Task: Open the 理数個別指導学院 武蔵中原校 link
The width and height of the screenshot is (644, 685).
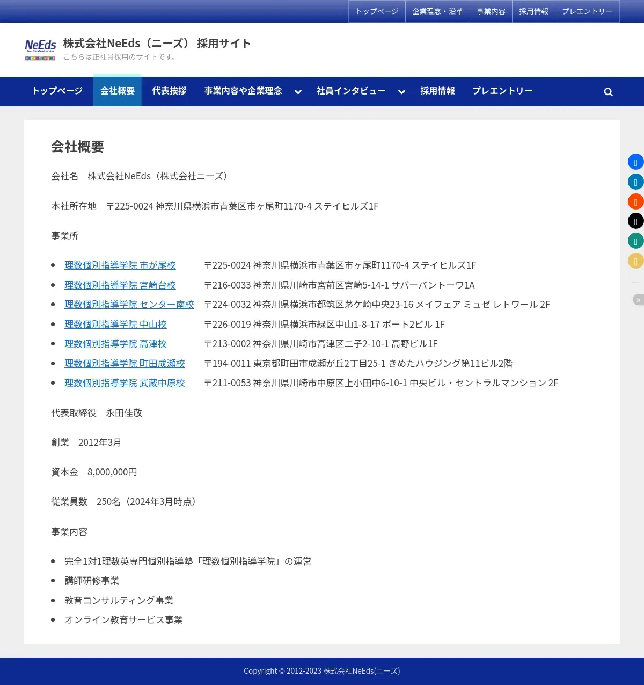Action: pyautogui.click(x=125, y=383)
